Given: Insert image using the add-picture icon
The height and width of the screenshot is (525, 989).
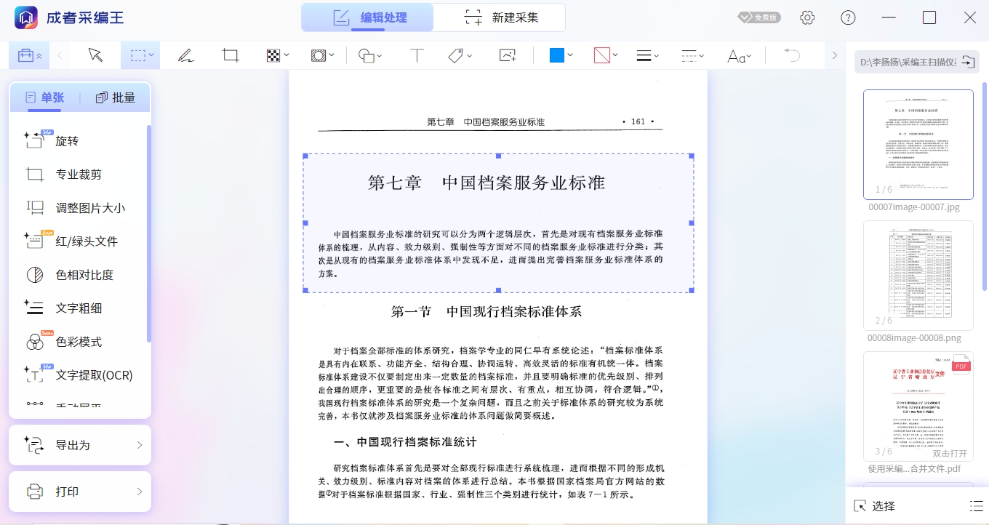Looking at the screenshot, I should [x=508, y=55].
